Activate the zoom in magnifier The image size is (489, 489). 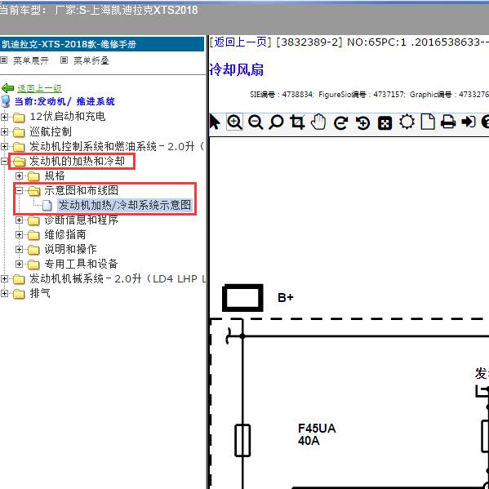click(x=235, y=122)
